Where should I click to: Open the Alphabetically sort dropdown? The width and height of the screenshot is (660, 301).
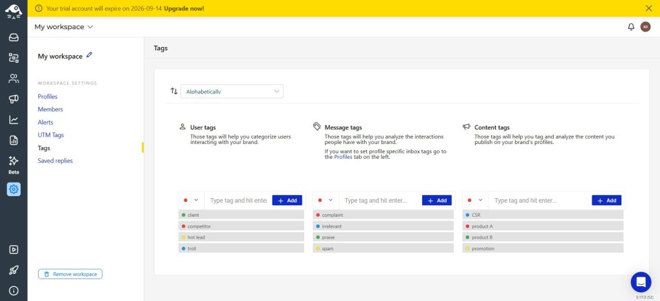pos(232,91)
